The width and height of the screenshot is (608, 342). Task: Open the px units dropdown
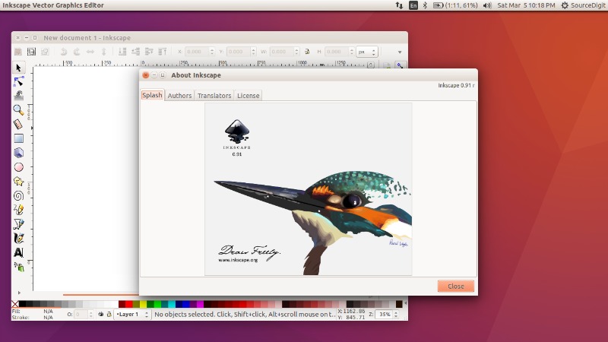coord(367,52)
